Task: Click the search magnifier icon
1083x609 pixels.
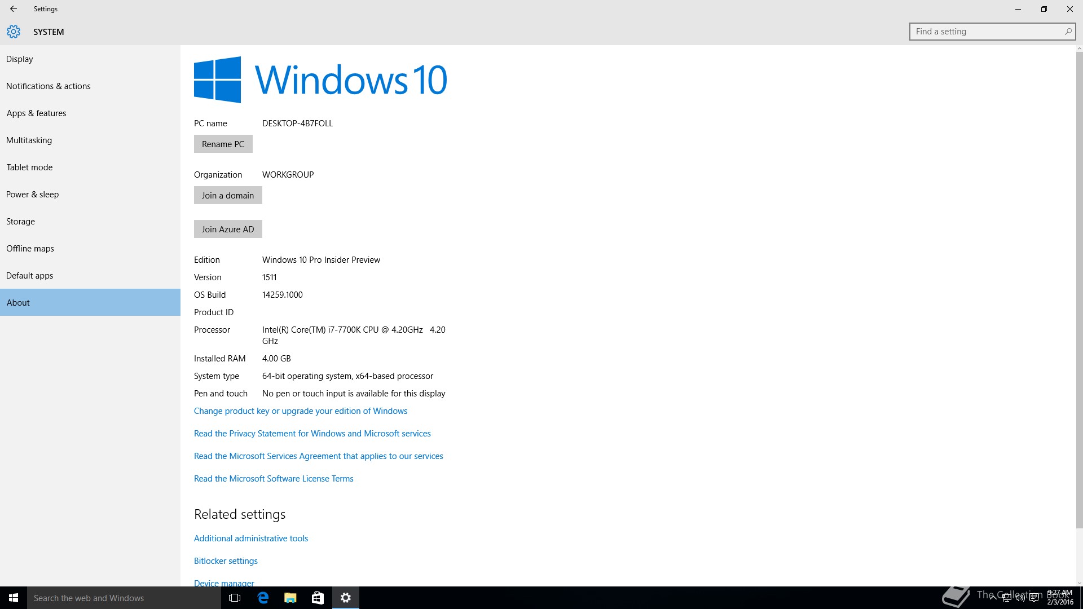Action: pos(1068,32)
